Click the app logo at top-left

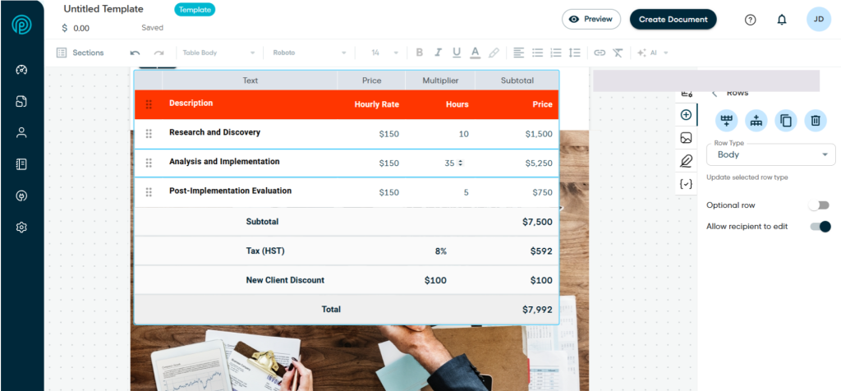[21, 24]
